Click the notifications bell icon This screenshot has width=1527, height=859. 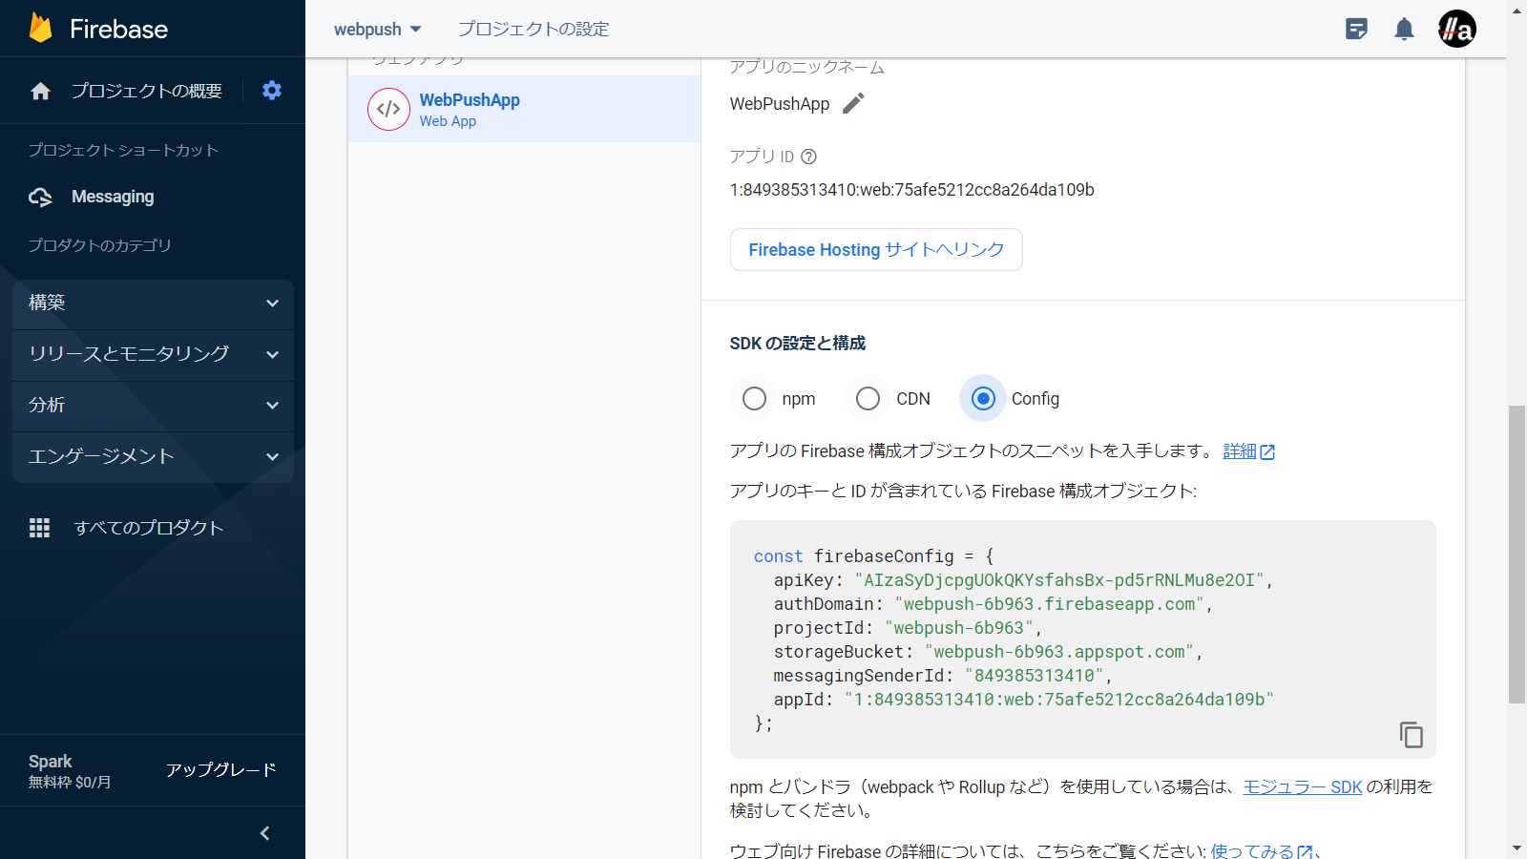click(x=1404, y=30)
